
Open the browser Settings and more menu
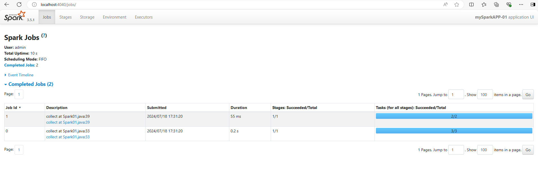(521, 5)
